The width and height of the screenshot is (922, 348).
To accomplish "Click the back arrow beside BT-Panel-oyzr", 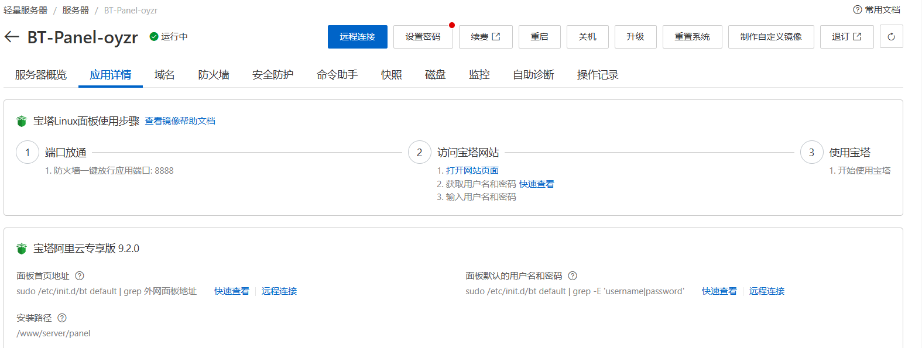I will pos(12,37).
